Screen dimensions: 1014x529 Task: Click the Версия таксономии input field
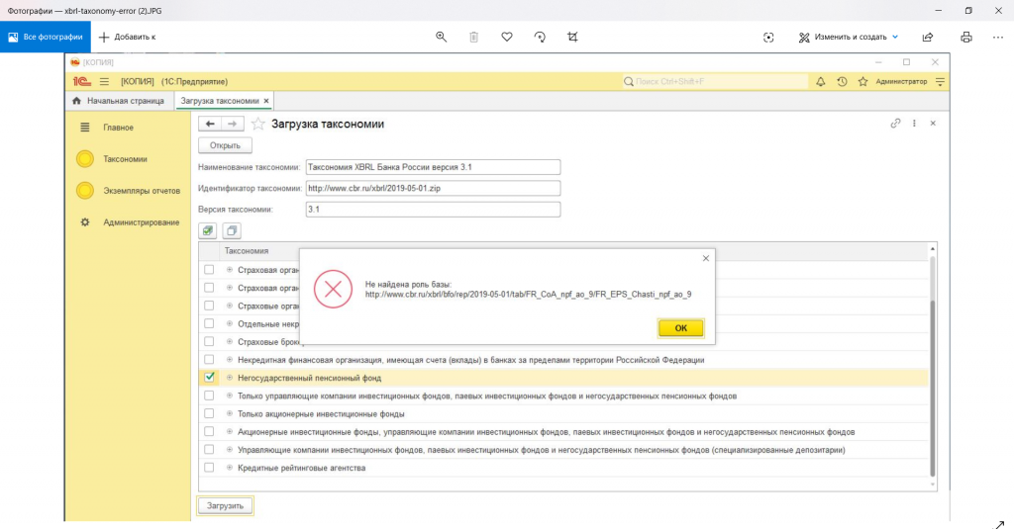tap(433, 210)
